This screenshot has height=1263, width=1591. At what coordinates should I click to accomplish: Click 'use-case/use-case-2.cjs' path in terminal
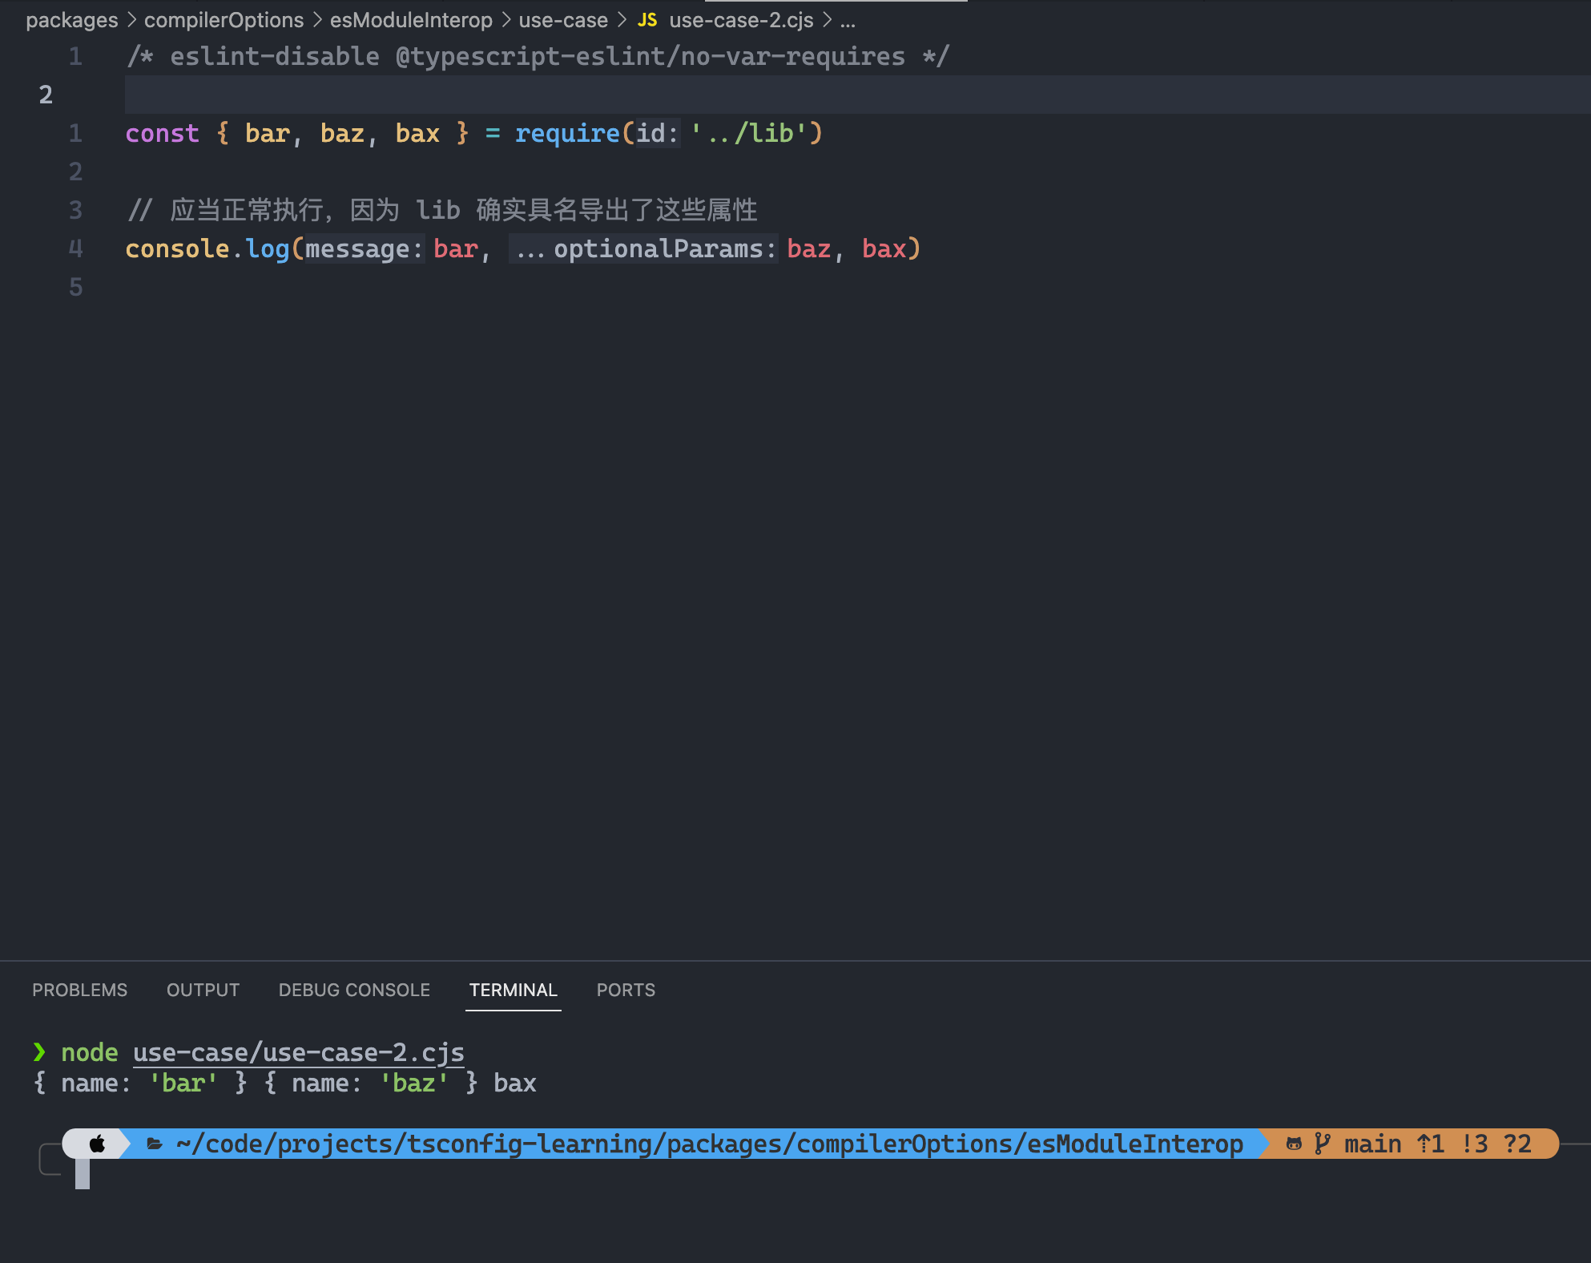(299, 1052)
